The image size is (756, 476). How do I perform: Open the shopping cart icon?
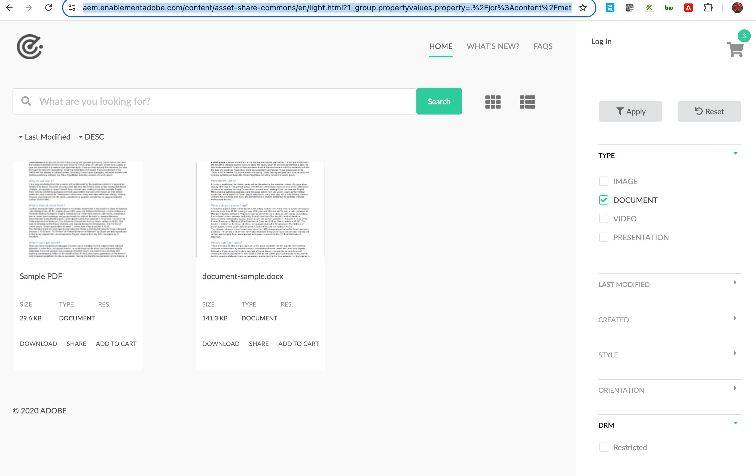point(735,49)
